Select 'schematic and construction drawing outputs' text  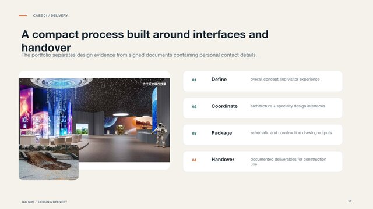[x=291, y=133]
